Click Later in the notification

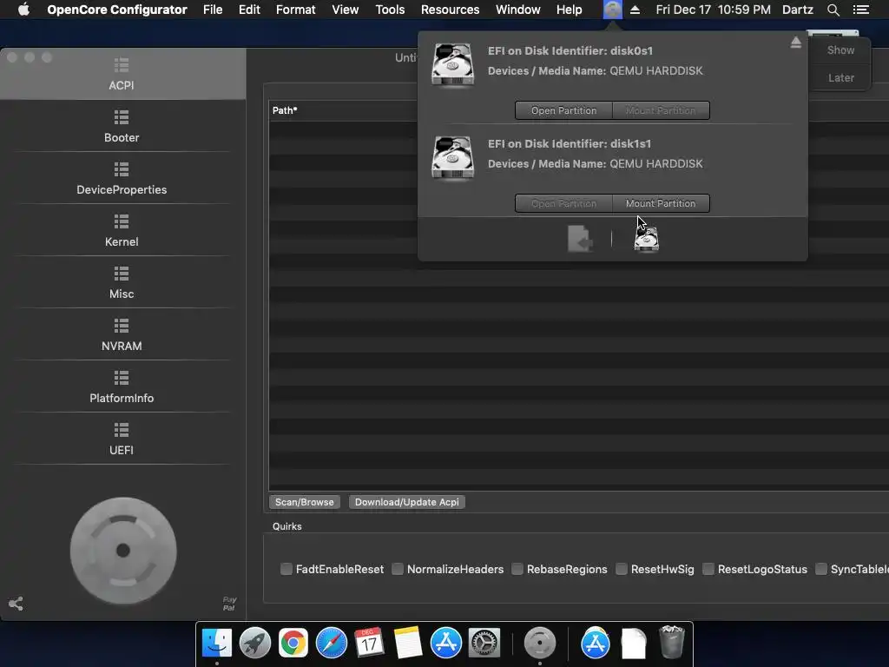(x=840, y=77)
